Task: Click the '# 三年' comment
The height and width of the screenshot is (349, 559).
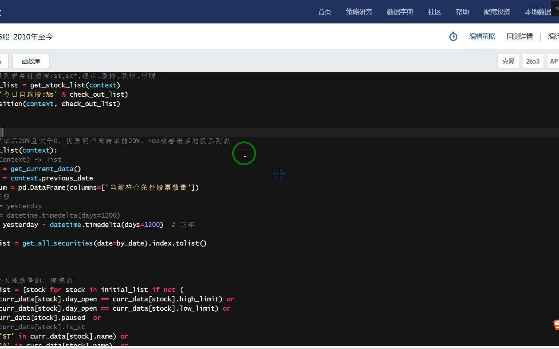Action: coord(183,225)
